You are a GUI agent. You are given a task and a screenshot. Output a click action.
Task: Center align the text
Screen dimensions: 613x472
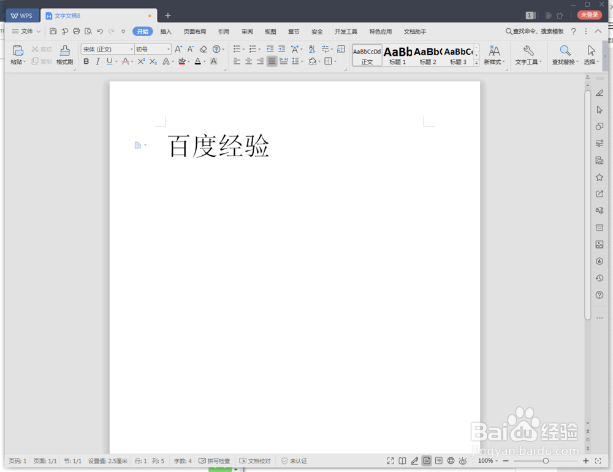(x=249, y=61)
